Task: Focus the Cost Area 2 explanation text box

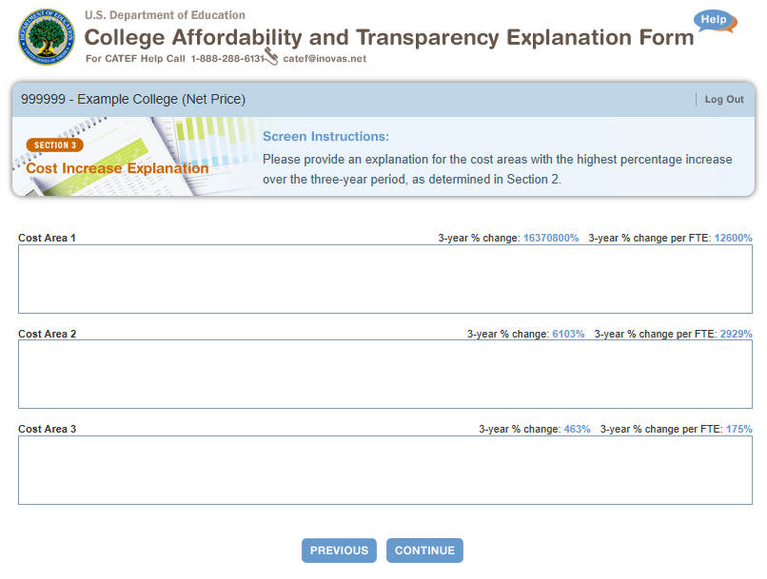Action: 385,374
